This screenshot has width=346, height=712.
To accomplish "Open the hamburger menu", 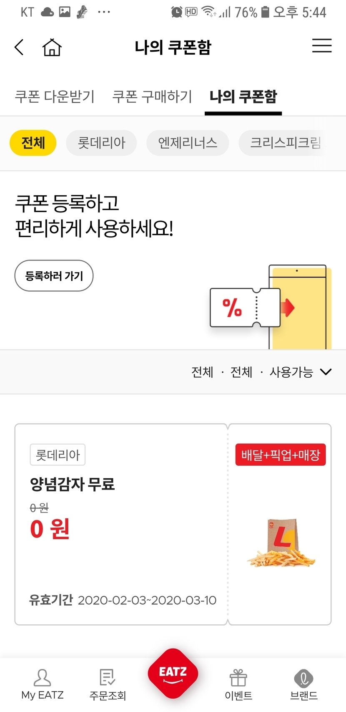I will click(x=322, y=45).
